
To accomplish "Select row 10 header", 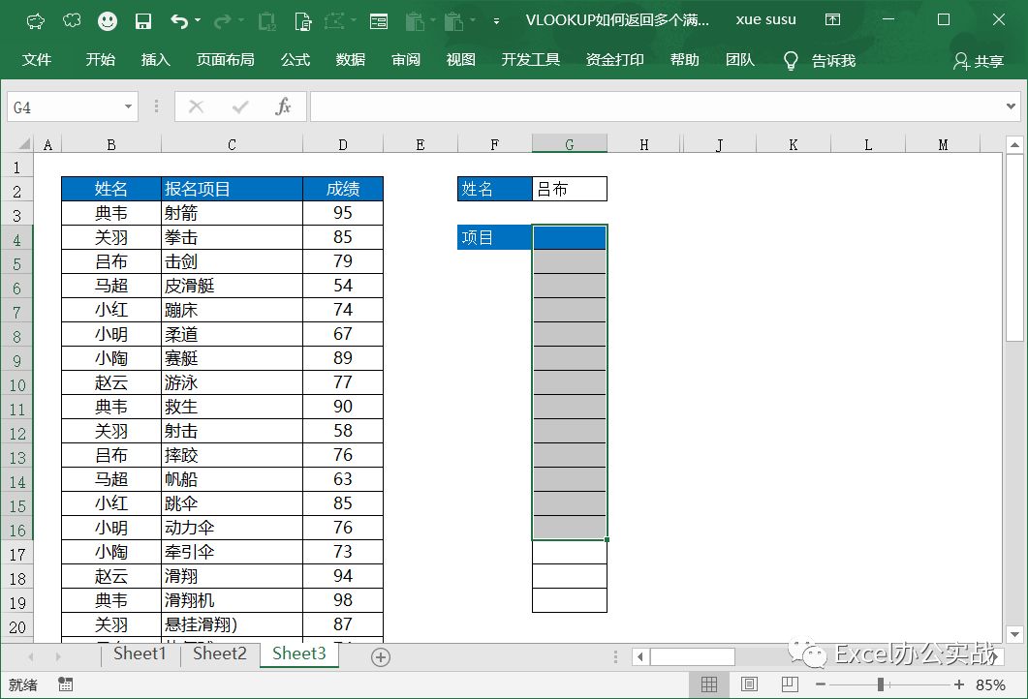I will (x=17, y=385).
